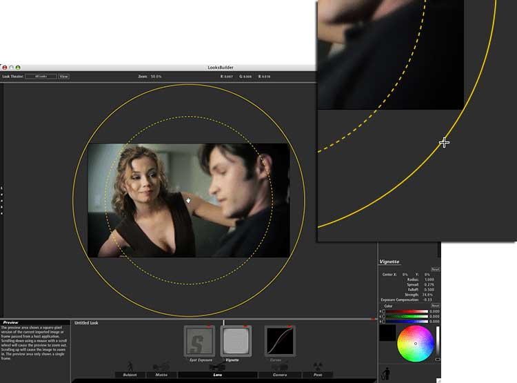Click the Preview help panel title
The width and height of the screenshot is (517, 383).
click(10, 322)
